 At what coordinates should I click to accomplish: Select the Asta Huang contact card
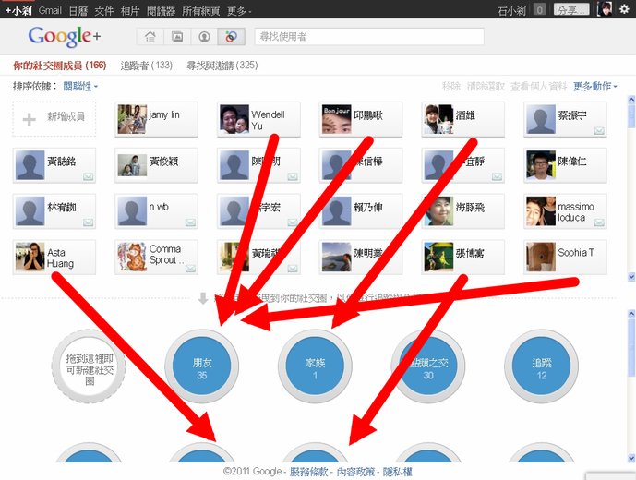tap(54, 257)
